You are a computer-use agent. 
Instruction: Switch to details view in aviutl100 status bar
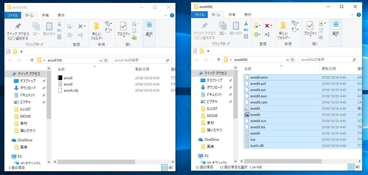click(x=164, y=168)
